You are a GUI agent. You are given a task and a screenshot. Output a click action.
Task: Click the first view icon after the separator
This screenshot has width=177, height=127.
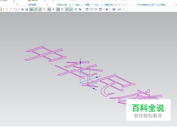coord(87,9)
